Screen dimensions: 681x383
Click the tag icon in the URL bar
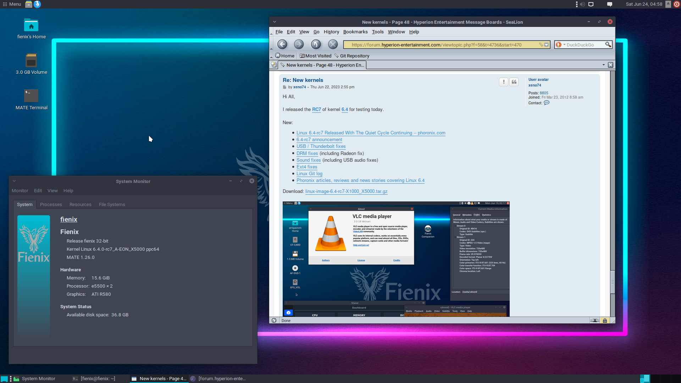[x=541, y=45]
